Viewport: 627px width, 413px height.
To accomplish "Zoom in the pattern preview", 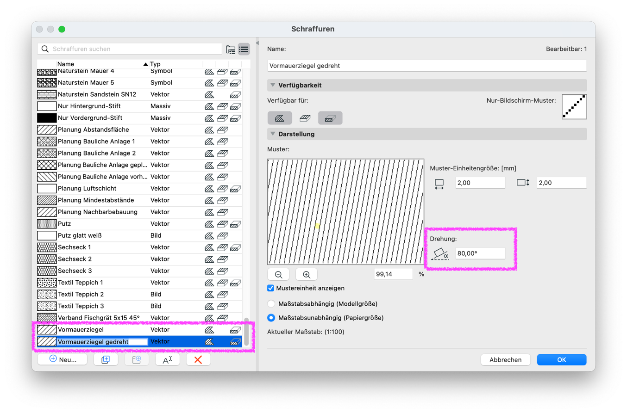I will 306,274.
